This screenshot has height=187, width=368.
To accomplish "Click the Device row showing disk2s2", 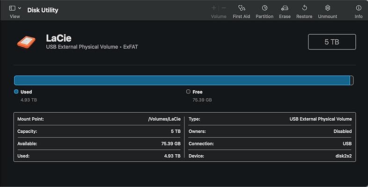I will click(x=270, y=156).
